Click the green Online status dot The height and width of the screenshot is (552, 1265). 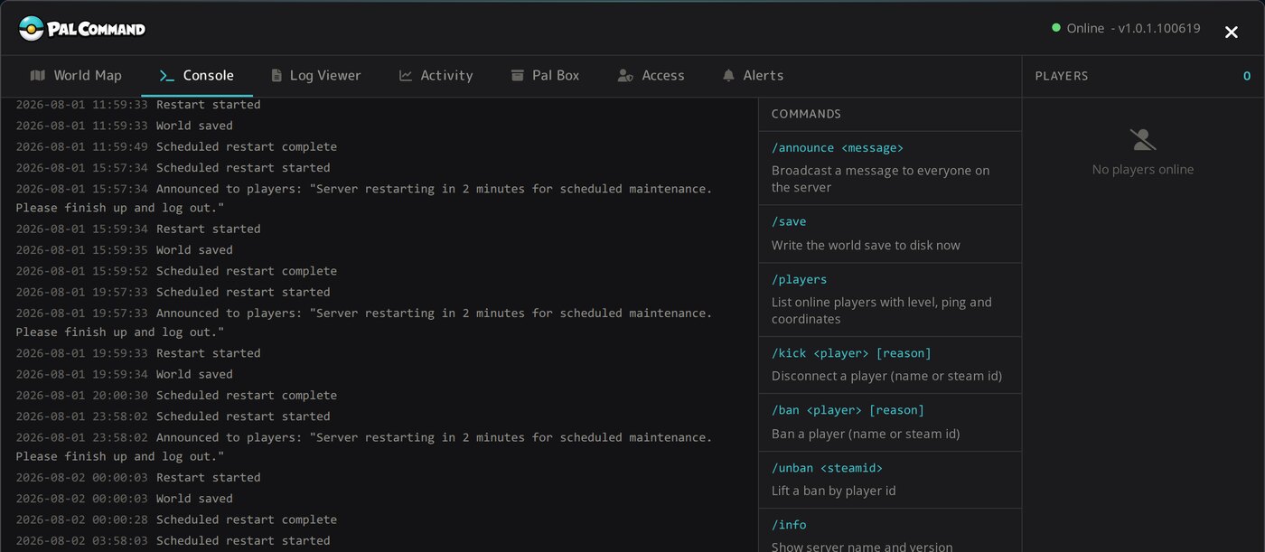point(1055,28)
